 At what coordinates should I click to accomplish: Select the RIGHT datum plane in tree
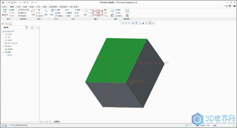[x=9, y=35]
